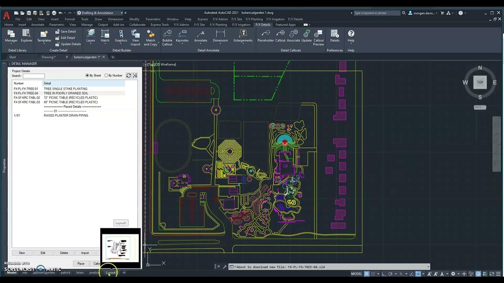Image resolution: width=504 pixels, height=283 pixels.
Task: Open the Enlargements tool
Action: pos(243,36)
